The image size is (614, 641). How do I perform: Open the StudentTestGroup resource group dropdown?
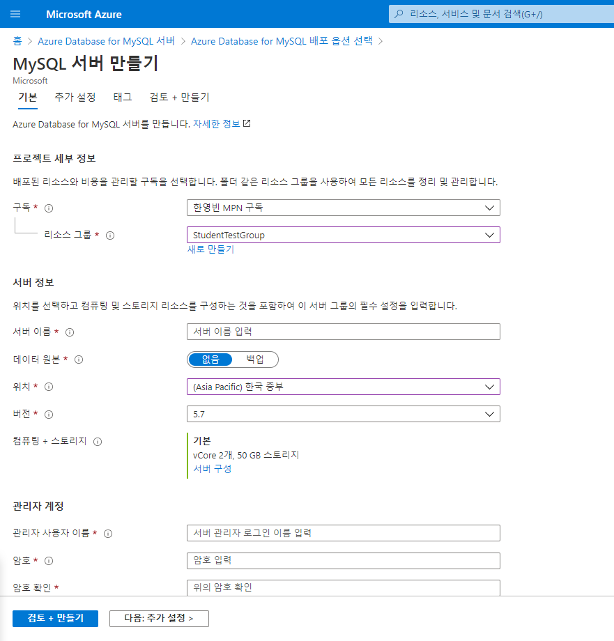coord(343,235)
